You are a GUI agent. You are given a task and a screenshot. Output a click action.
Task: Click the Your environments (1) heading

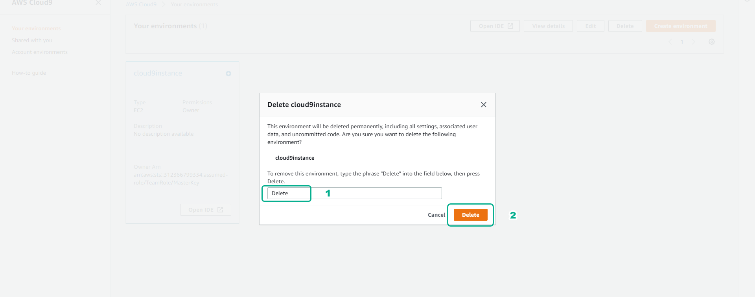170,26
